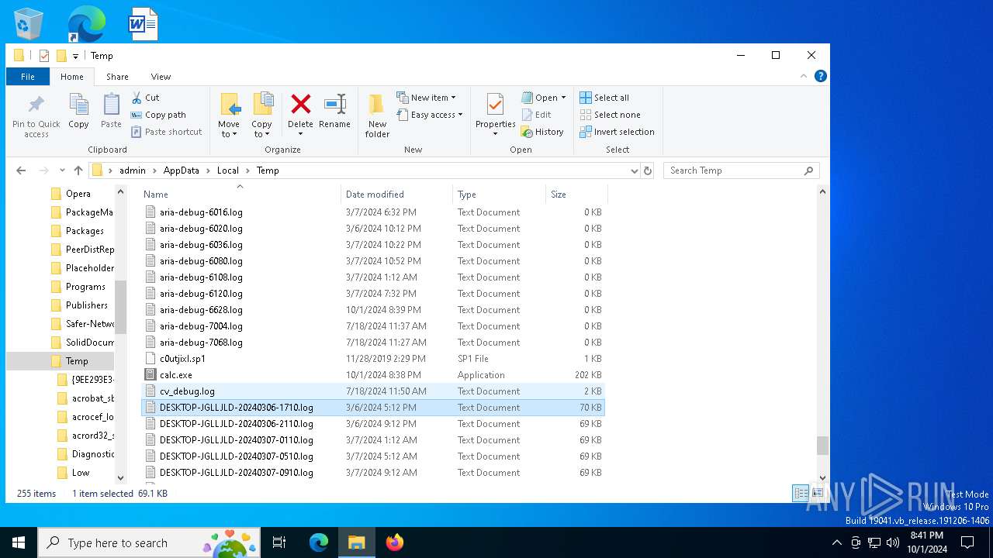The height and width of the screenshot is (558, 993).
Task: Click the Refresh icon beside address bar
Action: pyautogui.click(x=648, y=170)
